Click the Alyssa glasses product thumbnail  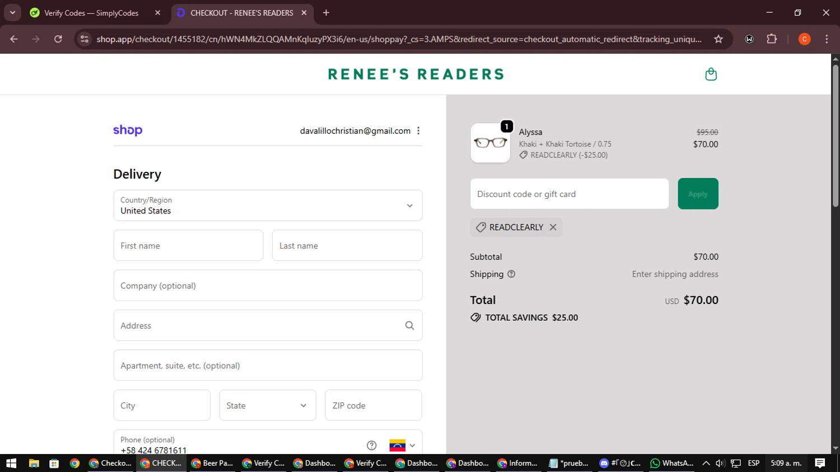pyautogui.click(x=491, y=143)
